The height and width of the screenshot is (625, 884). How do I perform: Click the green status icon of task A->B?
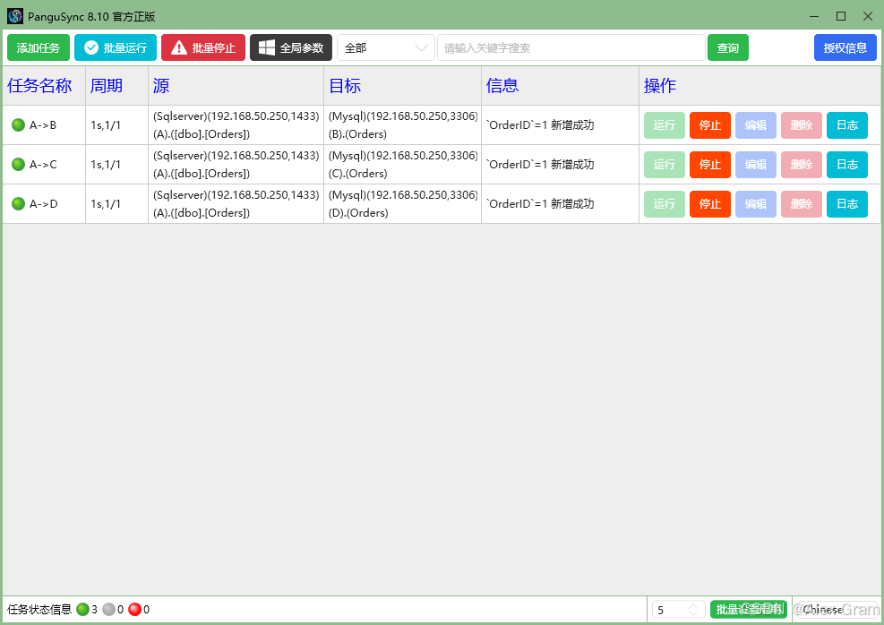[19, 124]
